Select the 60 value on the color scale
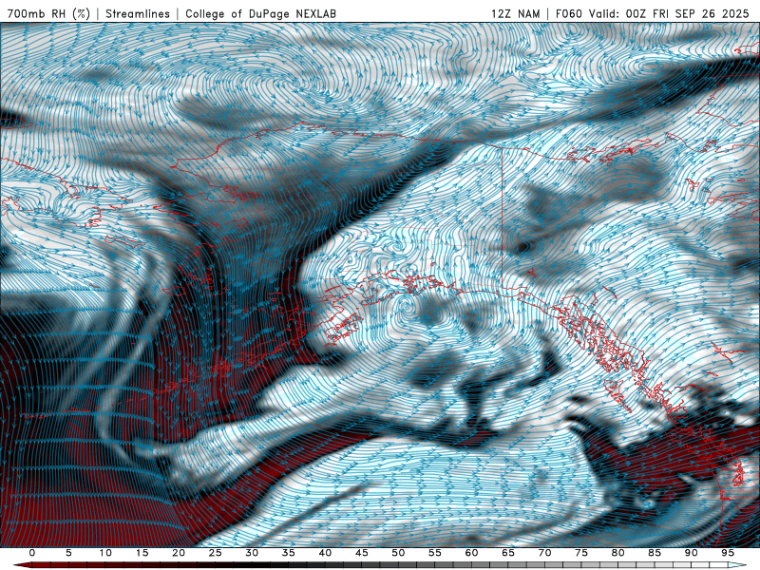Screen dimensions: 760x570 tap(471, 553)
